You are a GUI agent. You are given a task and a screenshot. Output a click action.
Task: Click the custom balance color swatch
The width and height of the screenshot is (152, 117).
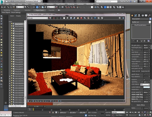[147, 87]
